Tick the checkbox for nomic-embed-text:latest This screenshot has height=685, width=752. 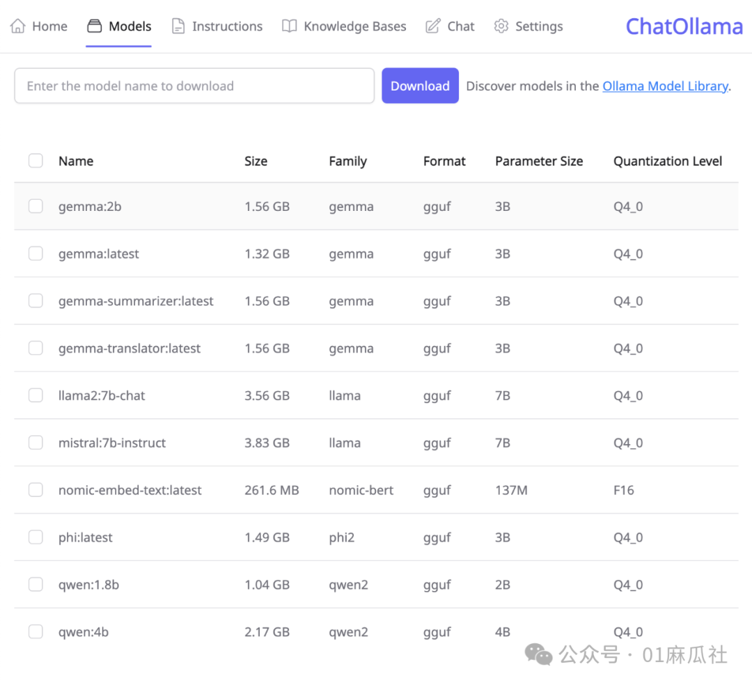pos(36,490)
